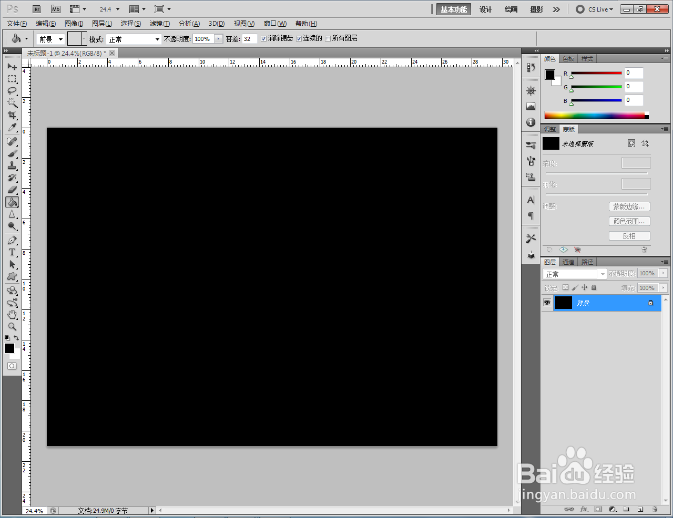673x518 pixels.
Task: Click the 反相 button
Action: click(x=629, y=236)
